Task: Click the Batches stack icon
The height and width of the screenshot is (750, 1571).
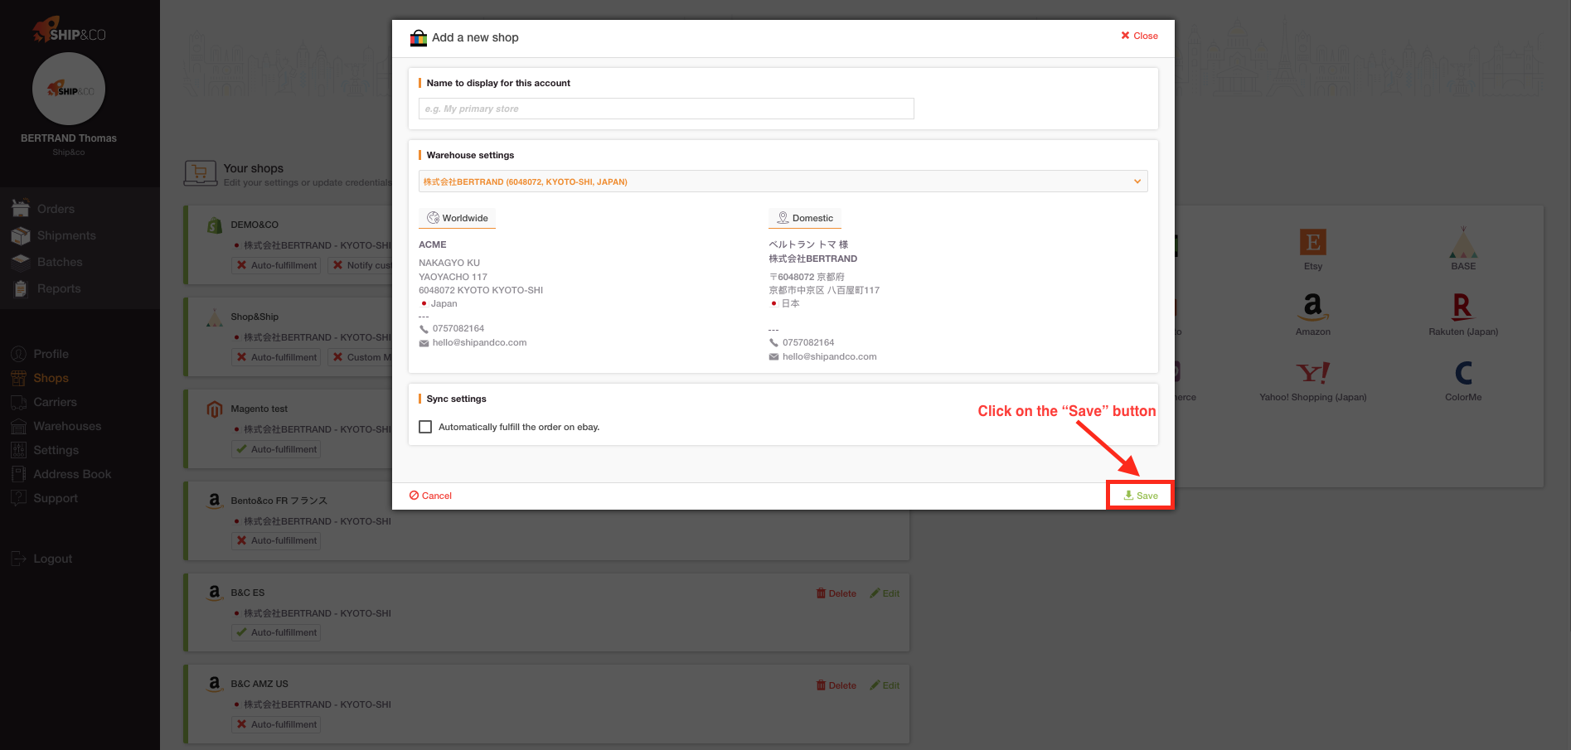Action: pos(21,262)
